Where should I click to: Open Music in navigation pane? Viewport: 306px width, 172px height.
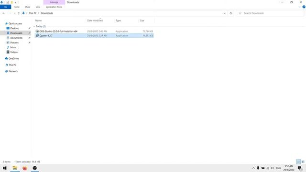click(13, 47)
